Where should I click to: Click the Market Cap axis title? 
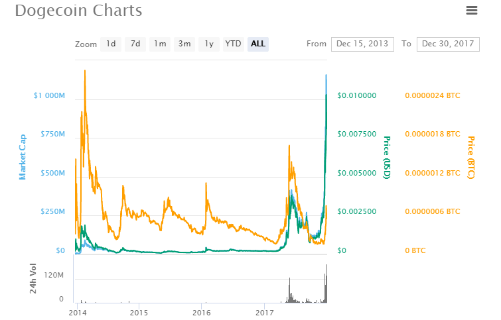point(23,157)
